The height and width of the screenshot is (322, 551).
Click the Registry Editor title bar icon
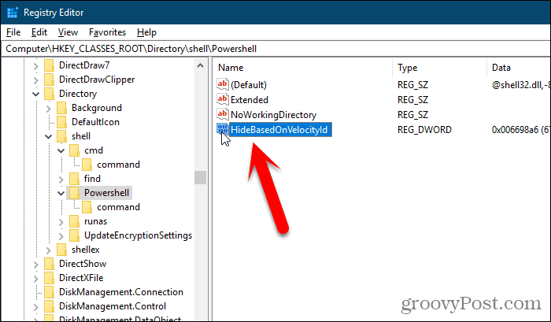[x=13, y=13]
